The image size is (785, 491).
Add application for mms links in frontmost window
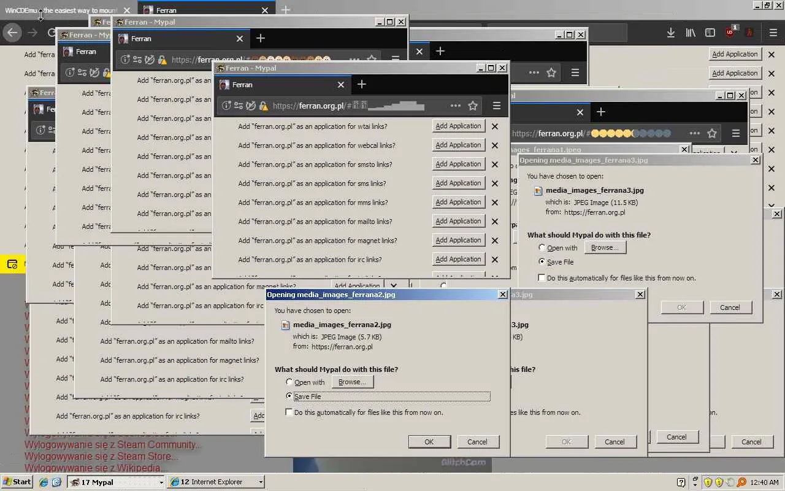coord(458,203)
